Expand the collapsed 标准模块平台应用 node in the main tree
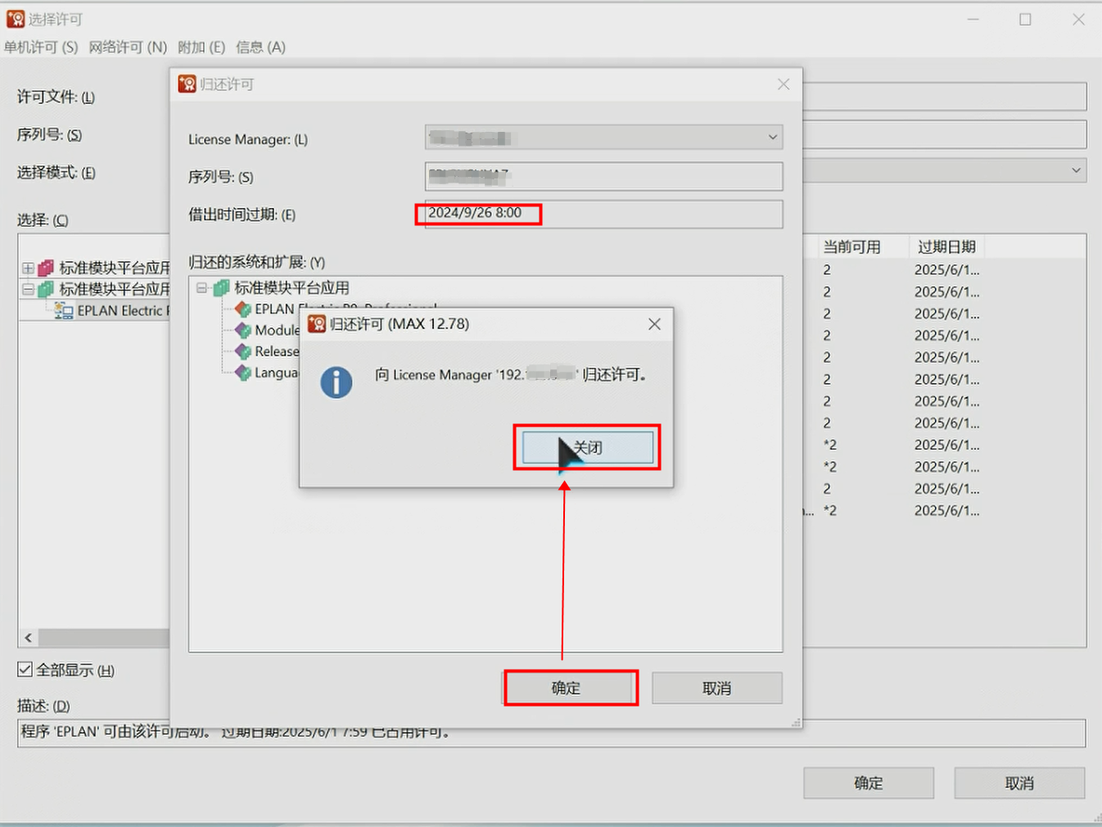 point(28,268)
